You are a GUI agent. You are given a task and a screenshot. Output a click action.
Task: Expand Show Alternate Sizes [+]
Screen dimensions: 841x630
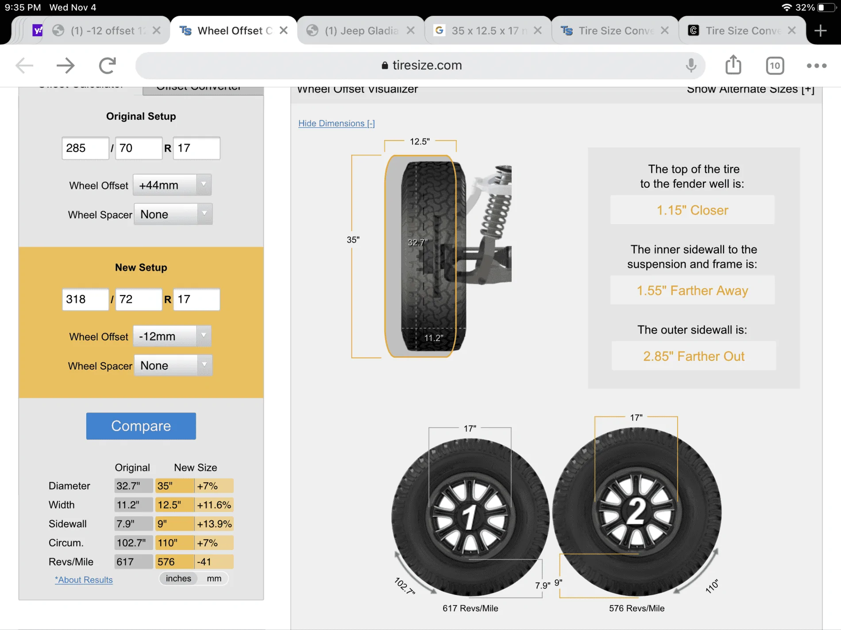coord(750,90)
